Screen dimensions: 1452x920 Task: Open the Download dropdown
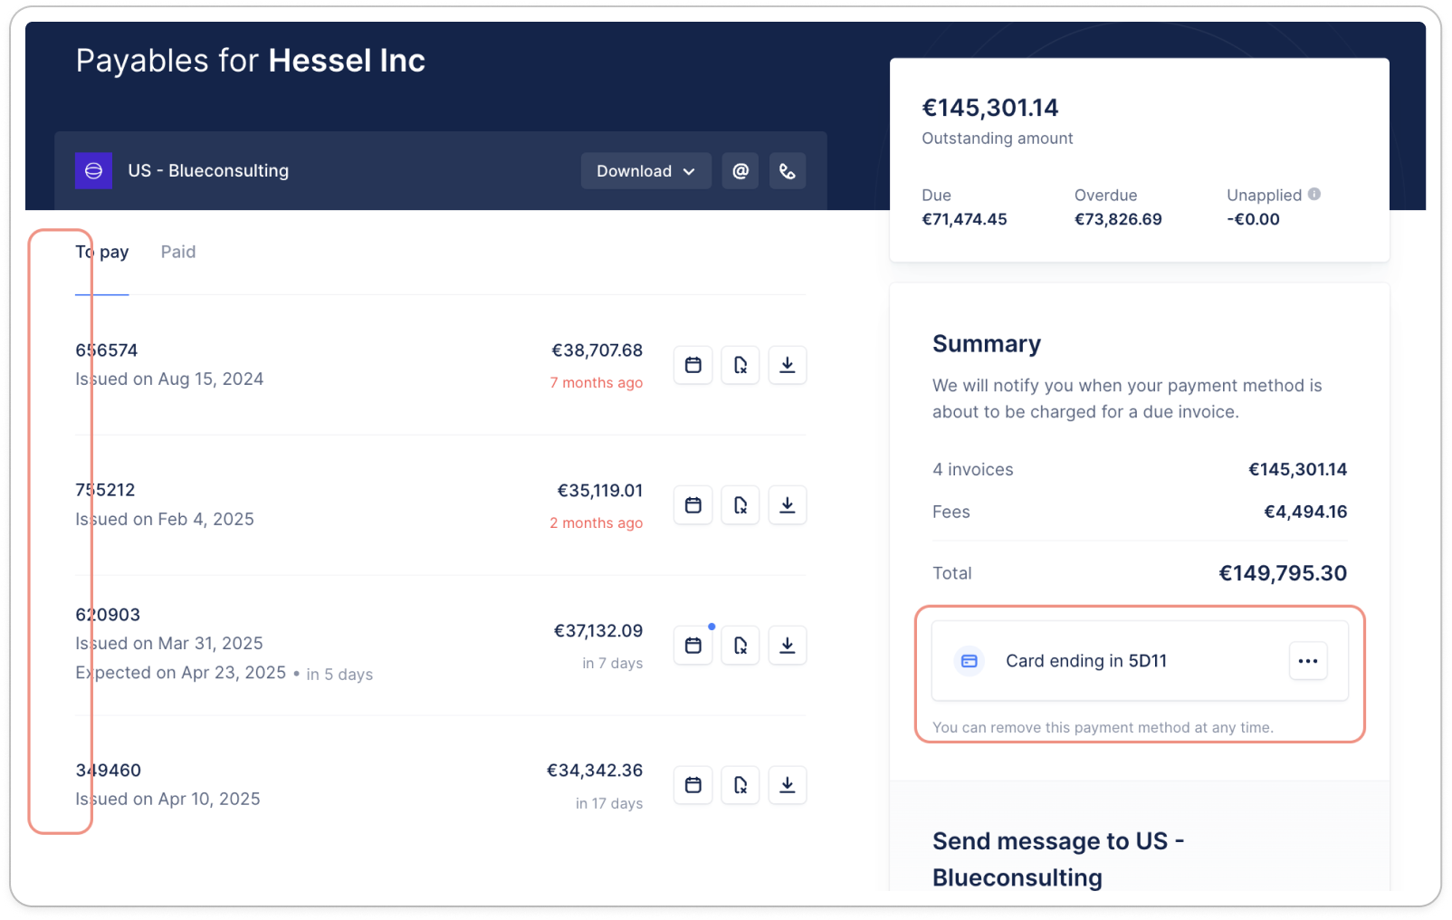click(645, 171)
